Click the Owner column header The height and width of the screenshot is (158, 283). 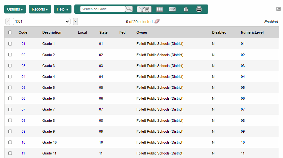(x=142, y=32)
